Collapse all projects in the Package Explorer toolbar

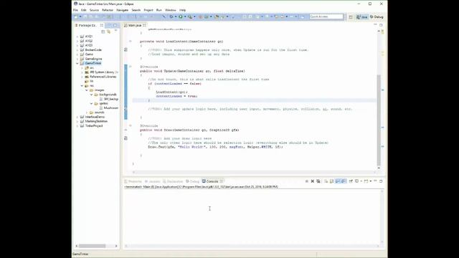(103, 32)
